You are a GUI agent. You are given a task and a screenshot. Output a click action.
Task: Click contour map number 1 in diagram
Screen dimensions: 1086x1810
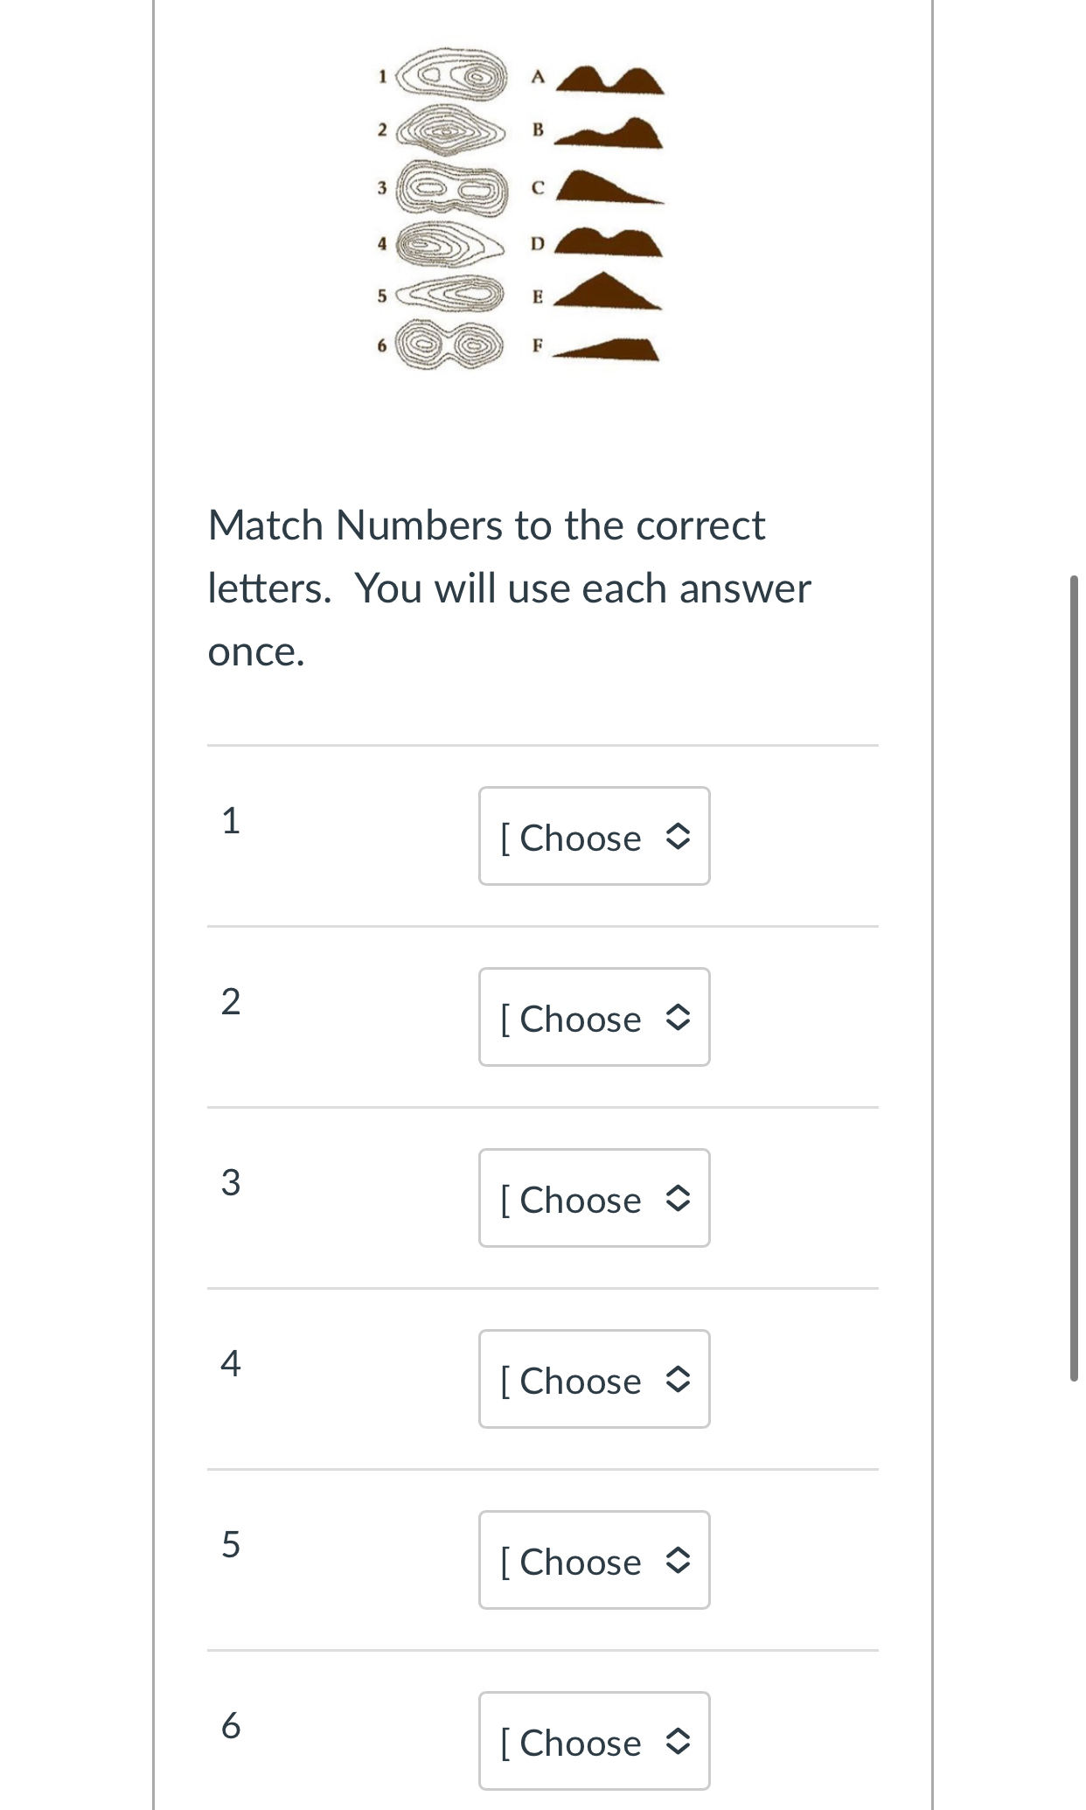pos(451,76)
